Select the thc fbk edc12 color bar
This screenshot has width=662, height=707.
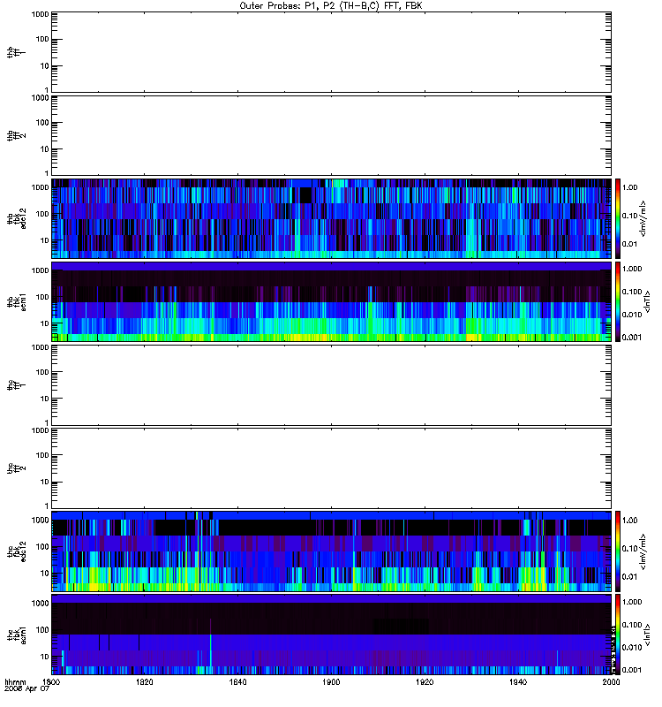[x=618, y=551]
